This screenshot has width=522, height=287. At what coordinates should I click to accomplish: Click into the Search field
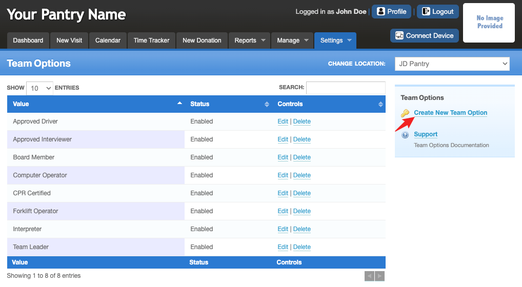346,88
